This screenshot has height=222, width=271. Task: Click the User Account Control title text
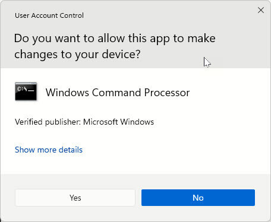49,15
